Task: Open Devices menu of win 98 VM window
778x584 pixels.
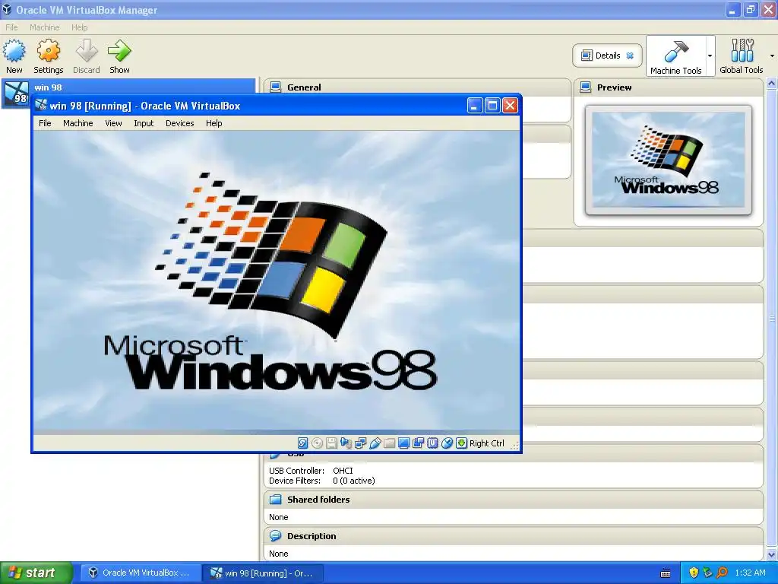Action: [x=179, y=123]
